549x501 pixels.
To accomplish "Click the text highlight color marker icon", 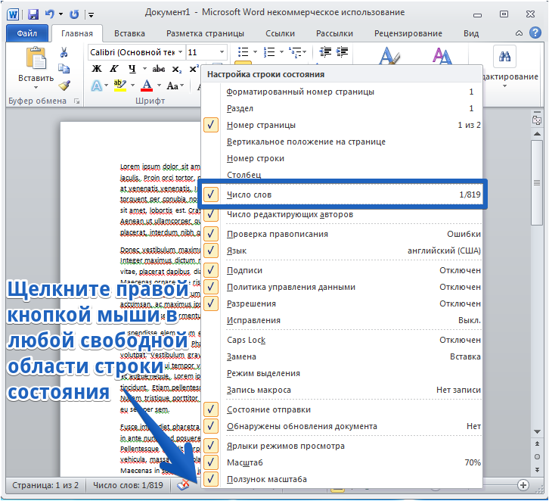I will click(x=120, y=85).
